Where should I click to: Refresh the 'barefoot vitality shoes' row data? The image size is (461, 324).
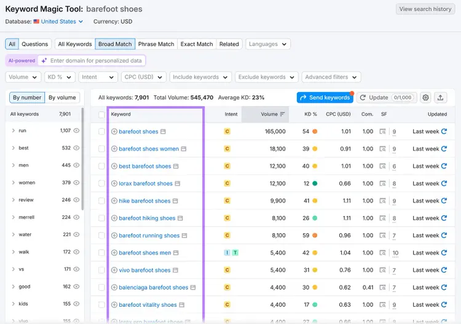pos(444,304)
